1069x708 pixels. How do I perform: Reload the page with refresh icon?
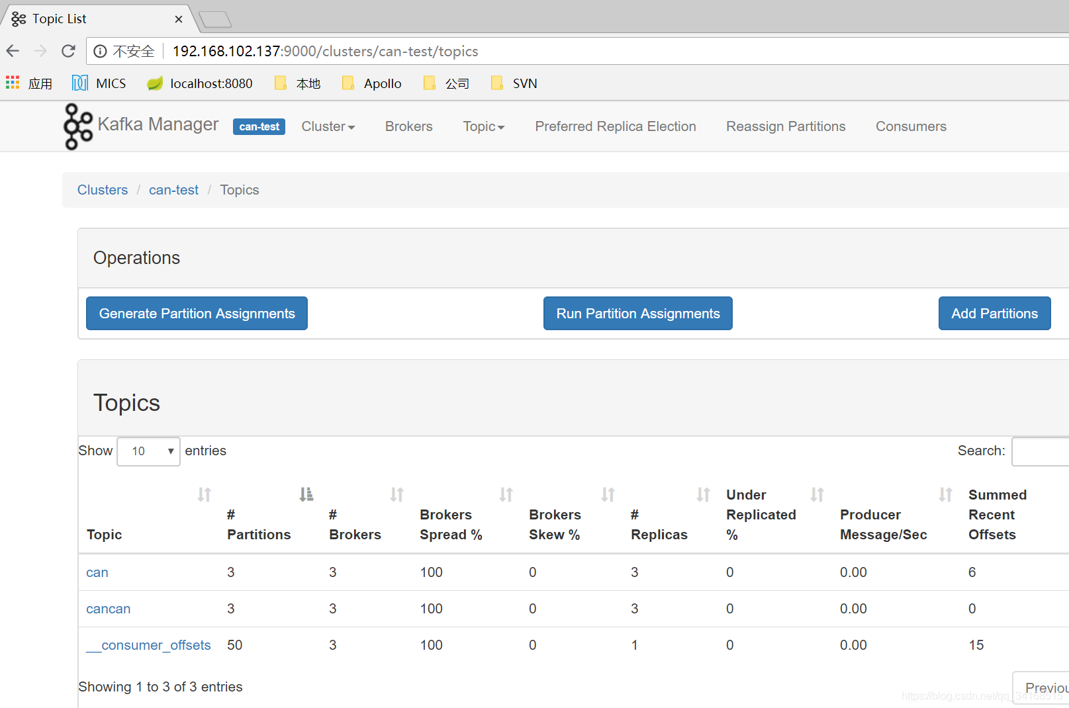point(68,51)
